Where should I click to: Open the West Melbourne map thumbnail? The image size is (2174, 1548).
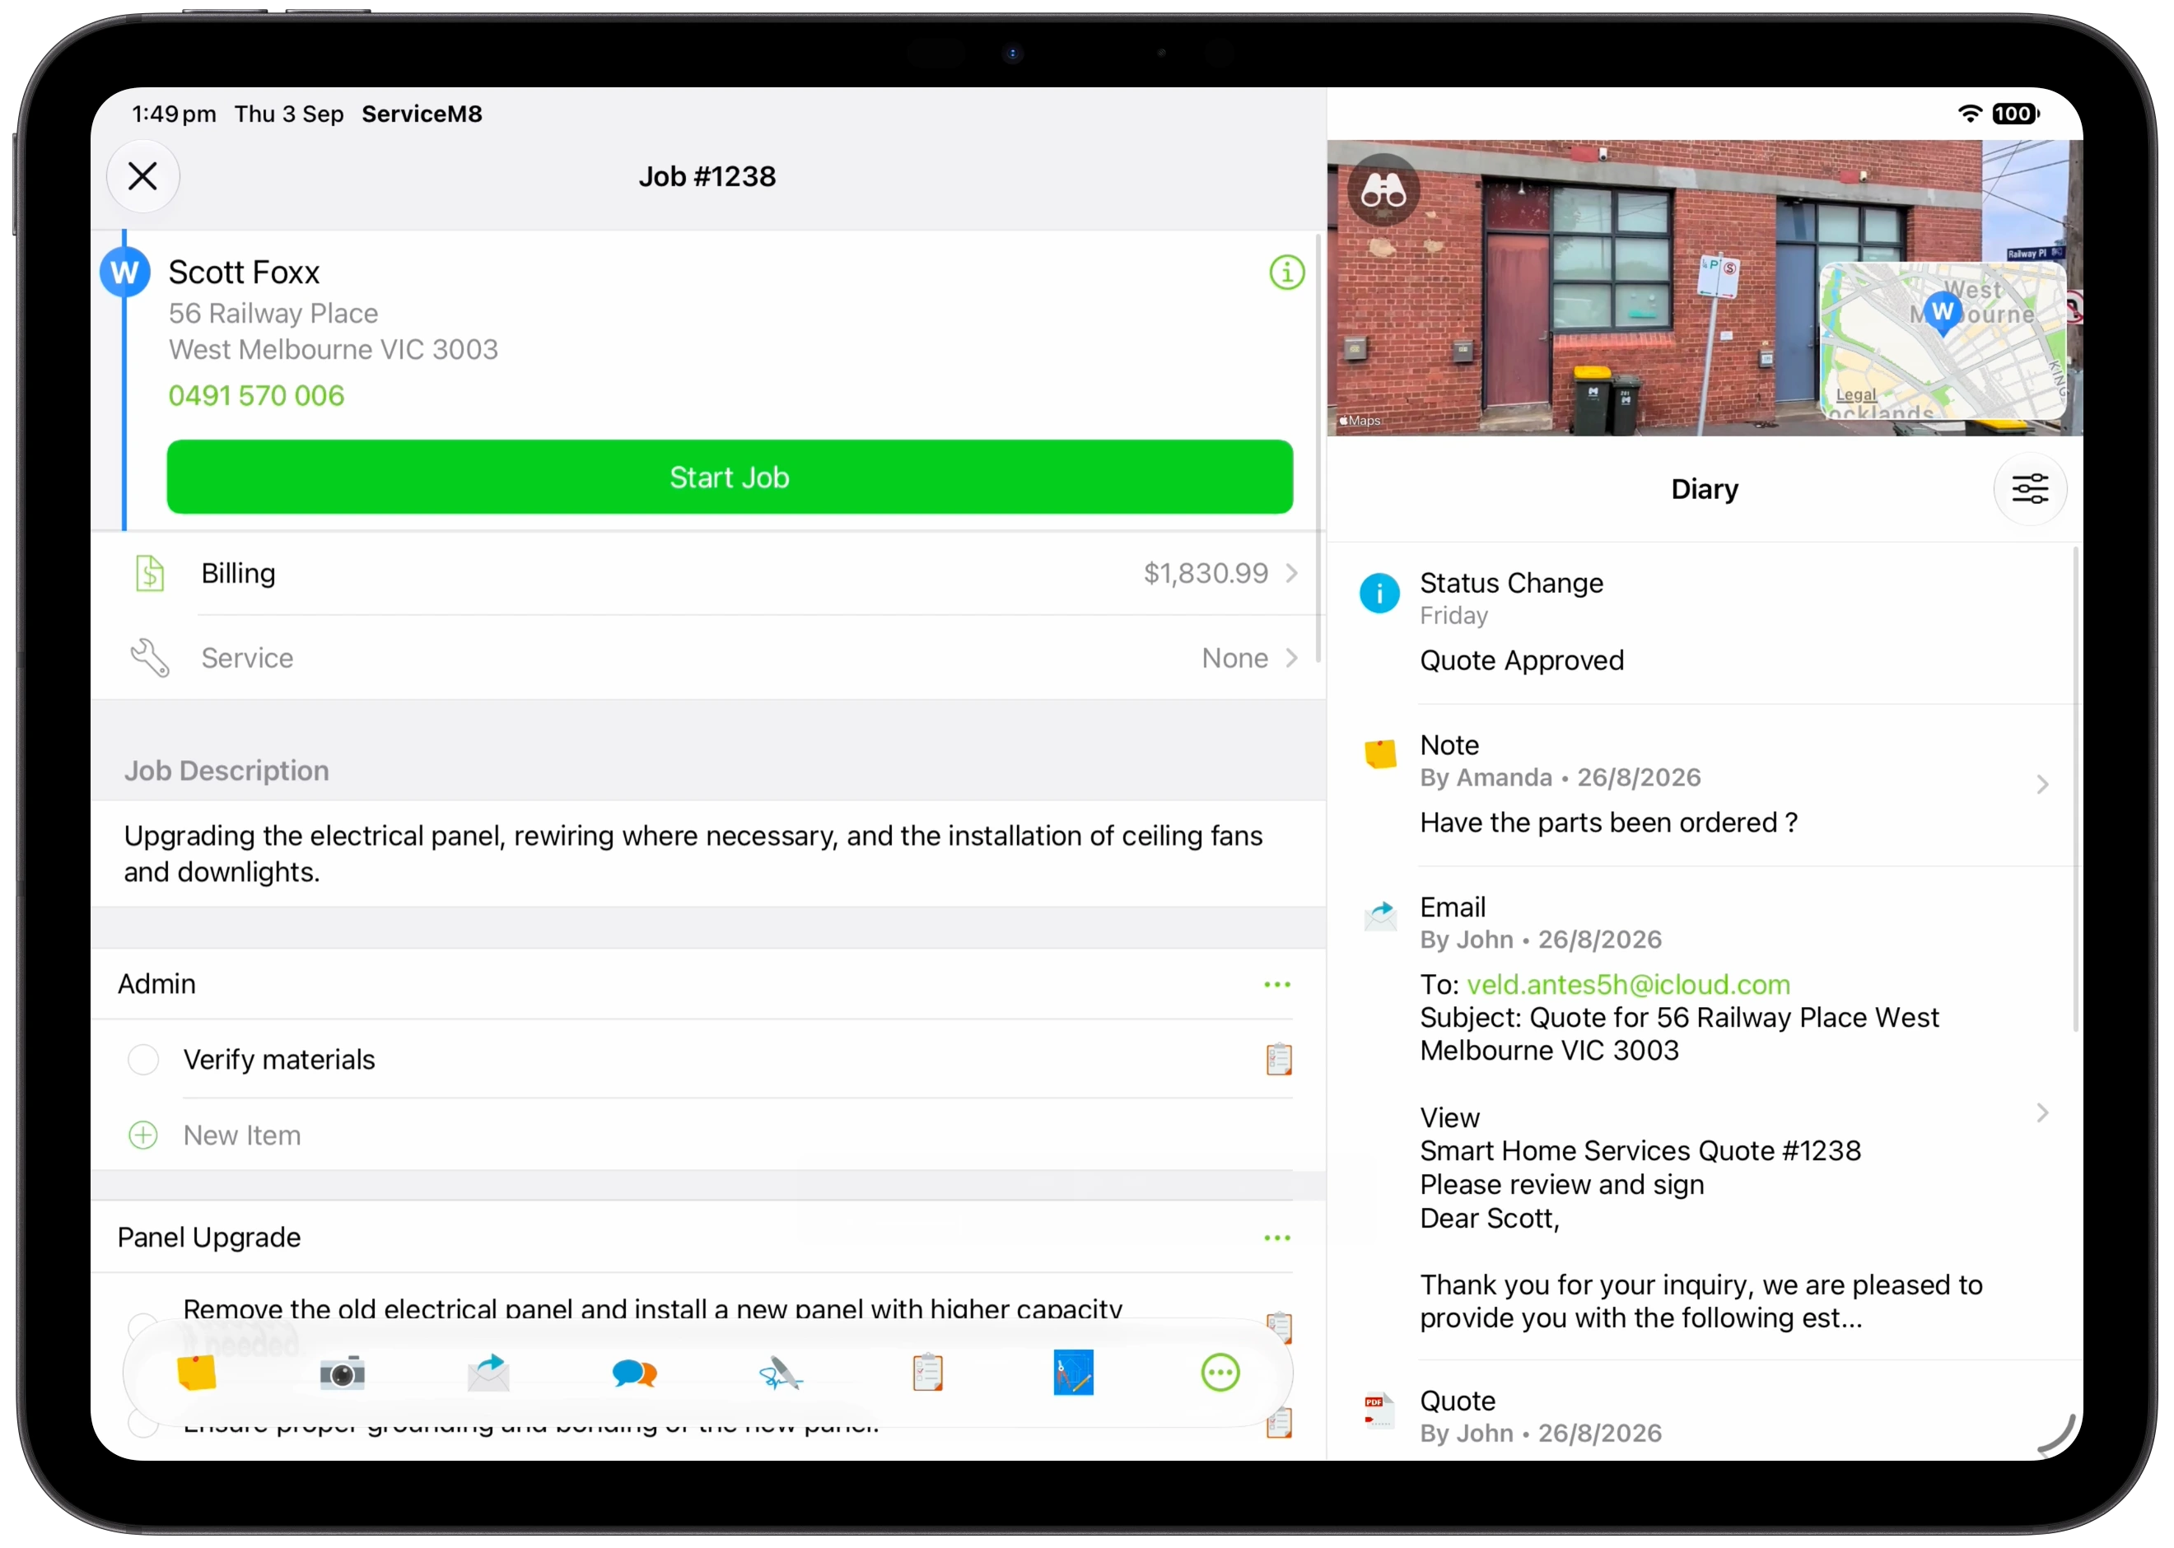click(1943, 341)
